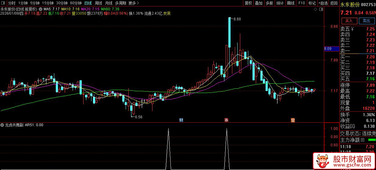Click the 涨停 limit-up value 7.89
Screen dimensions: 376x170
click(x=370, y=85)
